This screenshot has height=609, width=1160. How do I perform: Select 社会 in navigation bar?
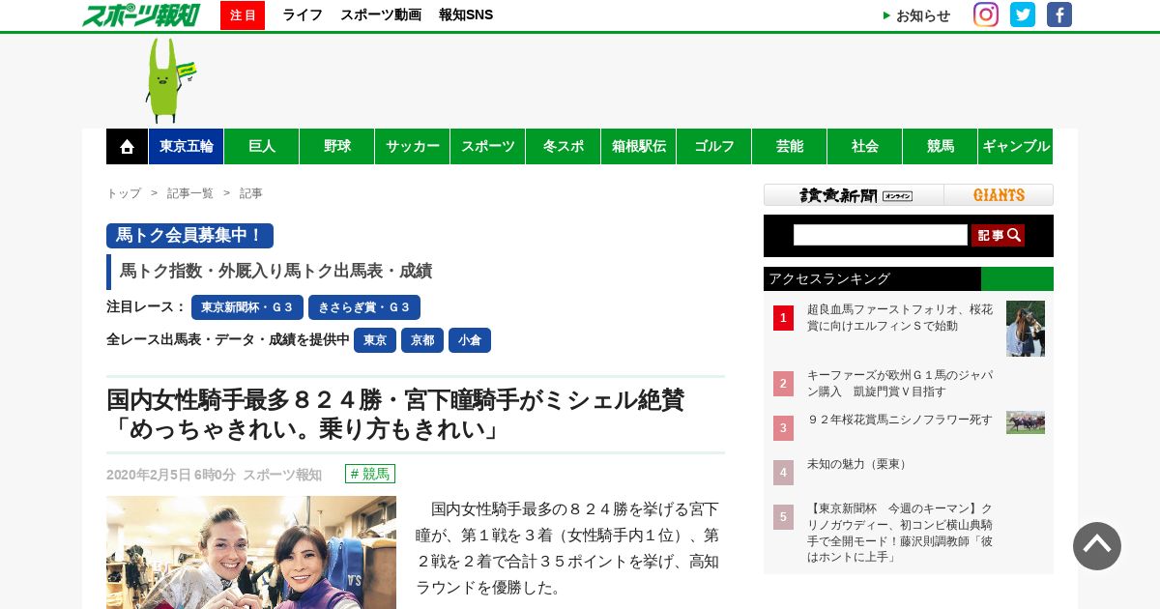[865, 146]
